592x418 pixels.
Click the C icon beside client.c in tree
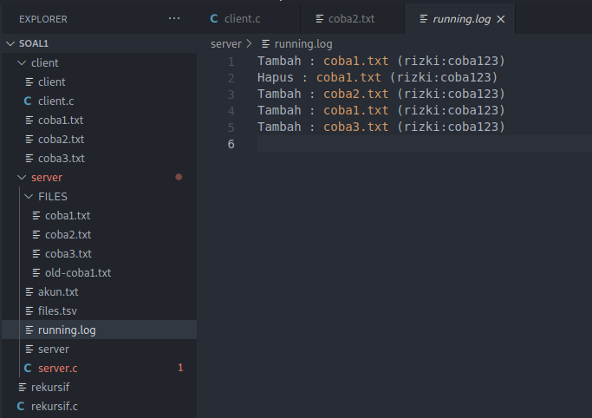point(28,101)
